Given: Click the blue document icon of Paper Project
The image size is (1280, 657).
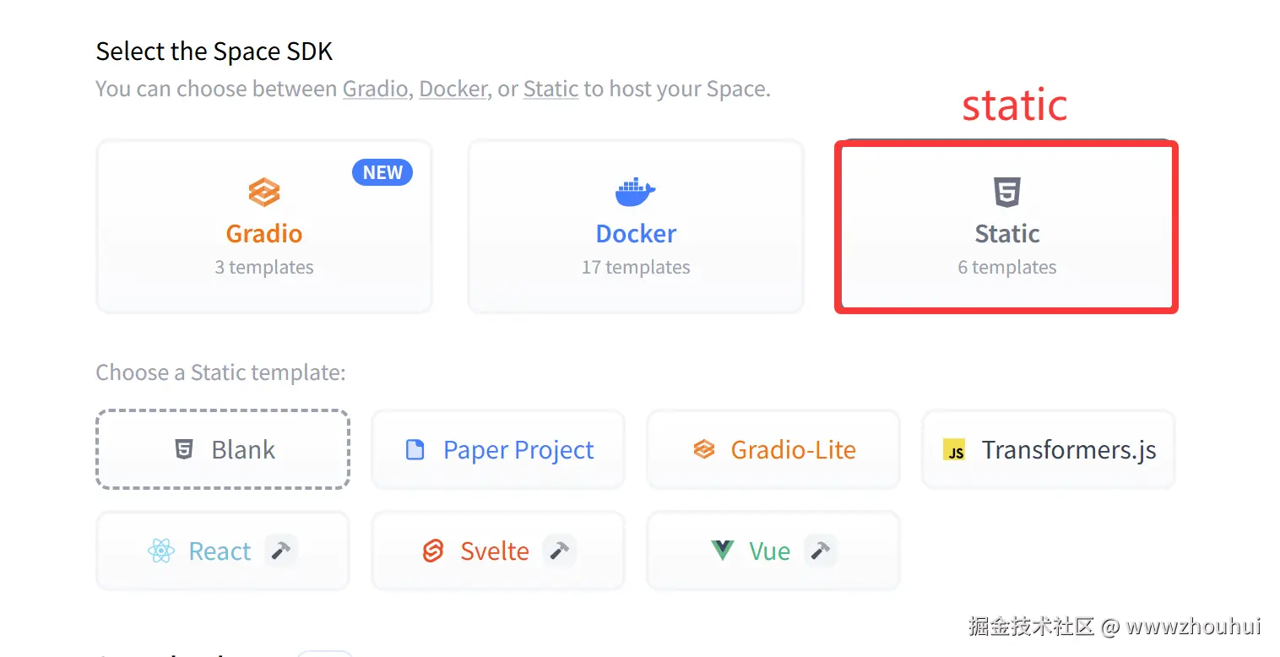Looking at the screenshot, I should tap(415, 449).
